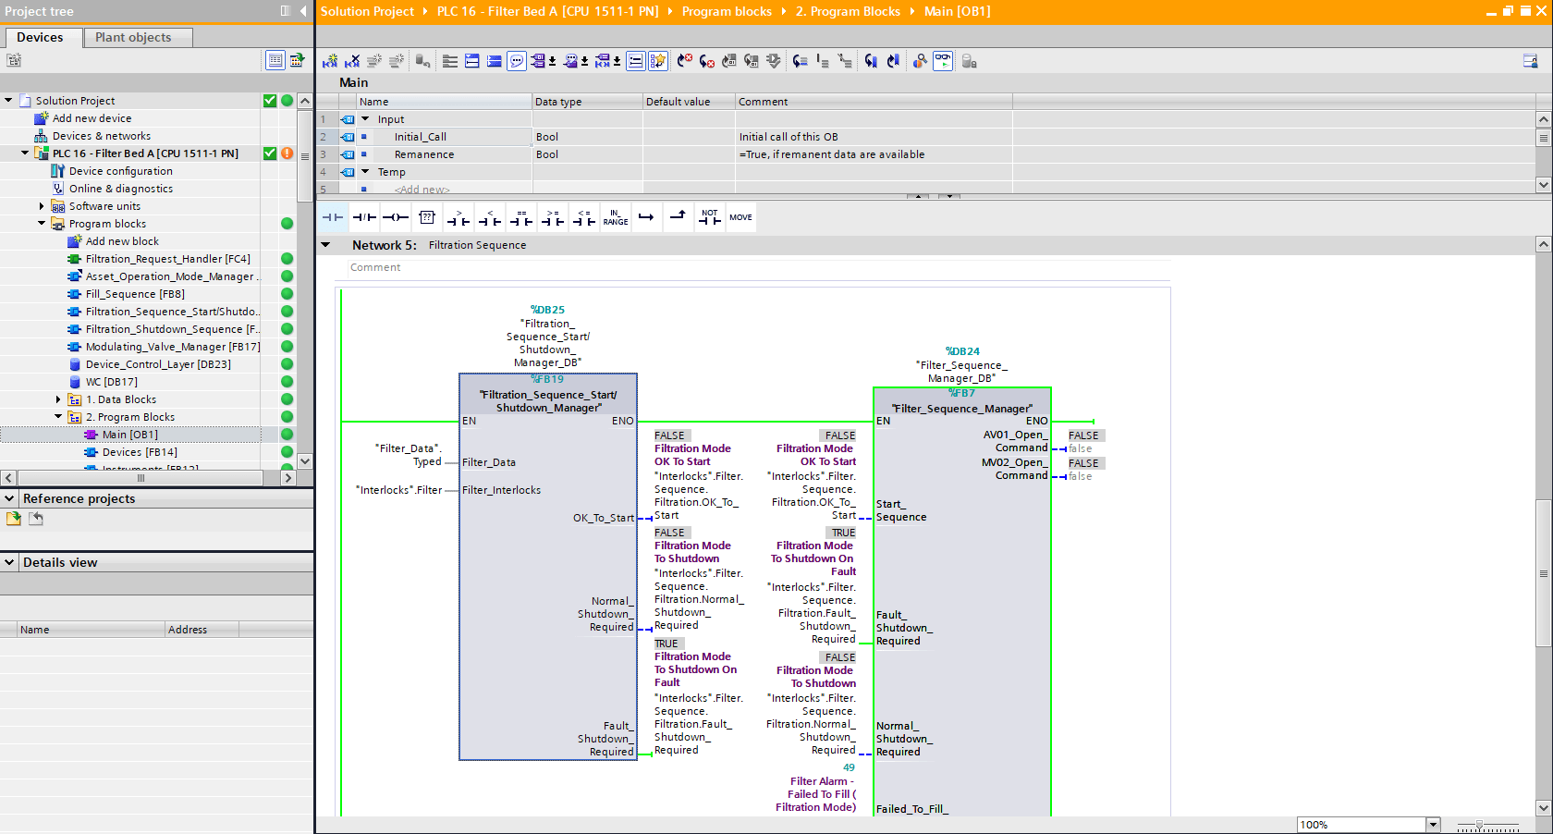Collapse Network 5 Filtration Sequence
Viewport: 1553px width, 834px height.
click(325, 245)
